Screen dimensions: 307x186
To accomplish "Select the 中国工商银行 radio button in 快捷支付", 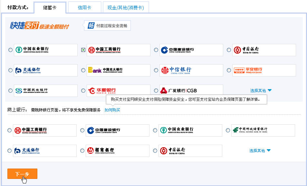I will pyautogui.click(x=83, y=50).
